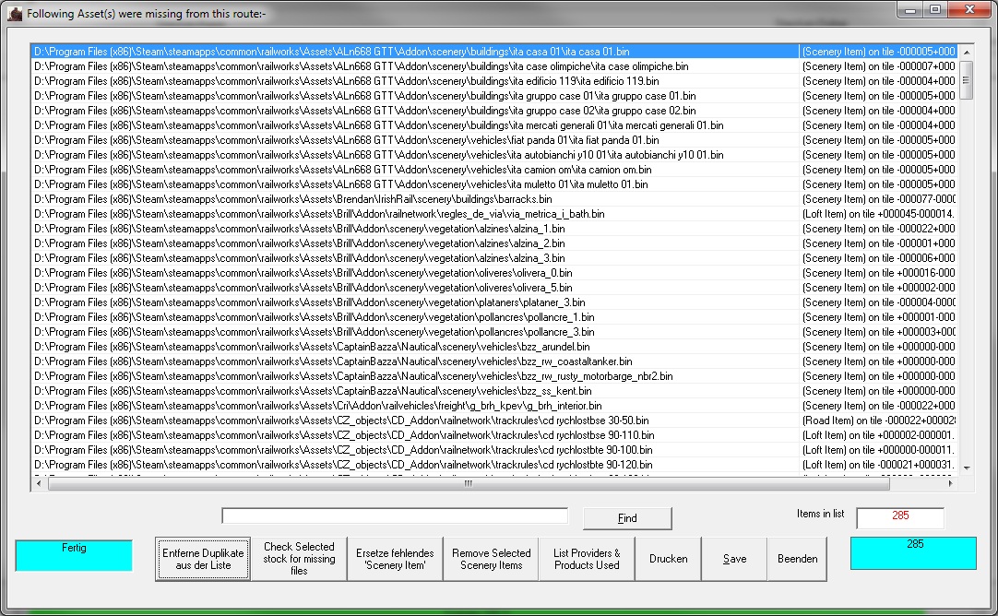
Task: Select the 'barracks.bin' entry from IrishRail
Action: click(x=369, y=198)
